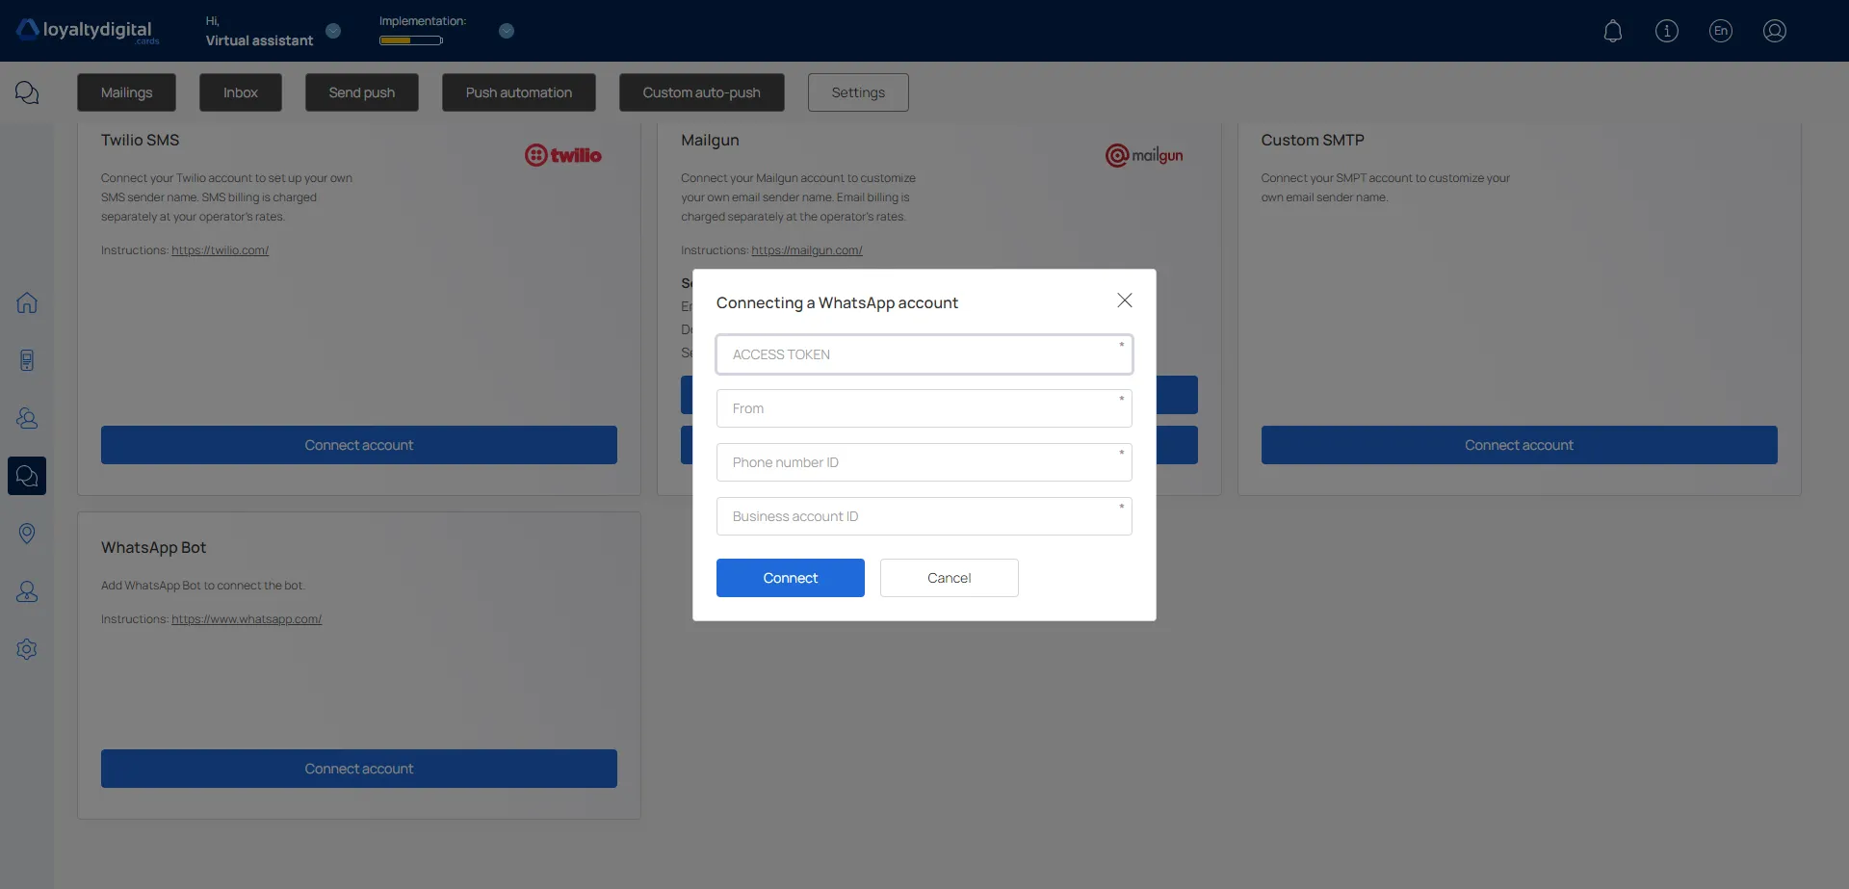Expand the Virtual assistant dropdown
The image size is (1849, 889).
(333, 31)
